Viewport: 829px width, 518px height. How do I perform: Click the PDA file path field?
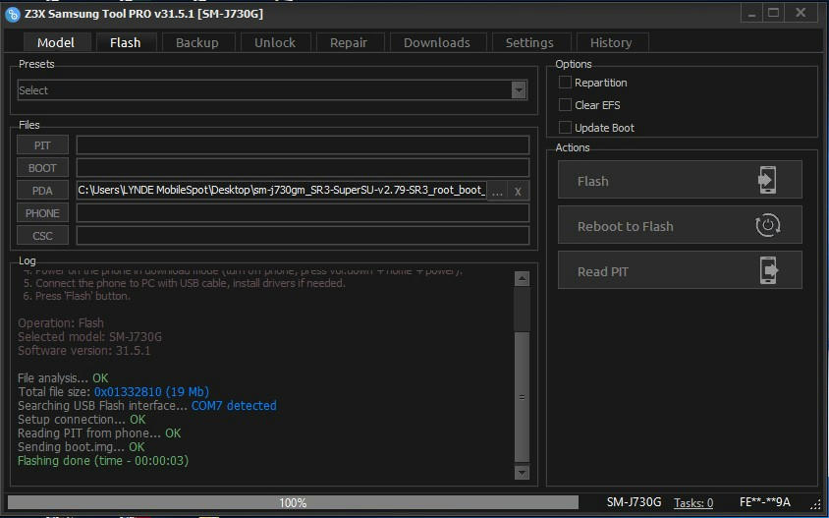[x=281, y=191]
